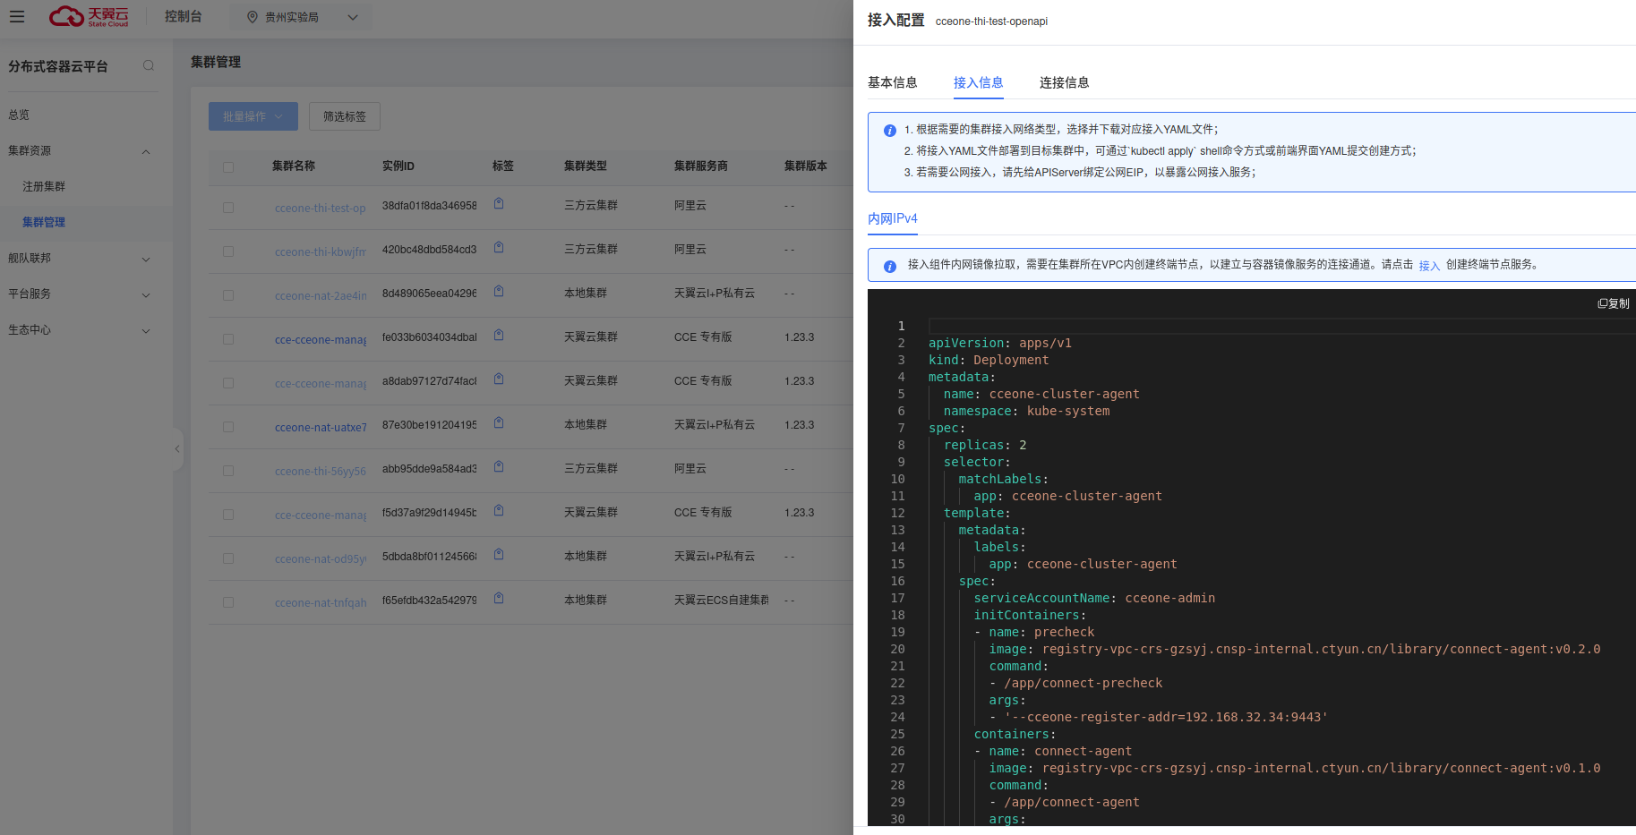The image size is (1636, 835).
Task: Open cluster link cceone-thi-test-op
Action: 320,209
